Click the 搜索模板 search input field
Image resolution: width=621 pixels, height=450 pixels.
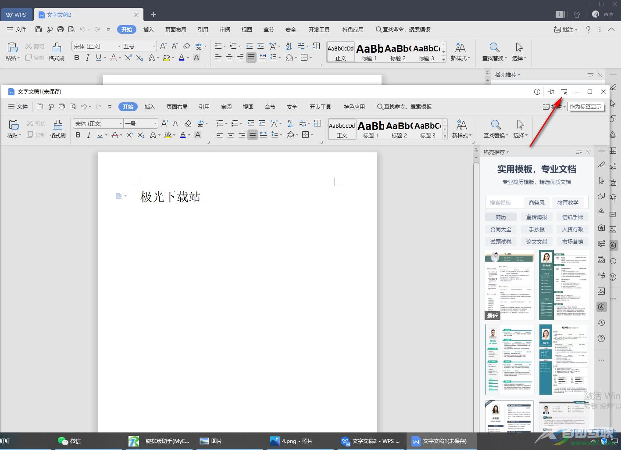pos(504,202)
